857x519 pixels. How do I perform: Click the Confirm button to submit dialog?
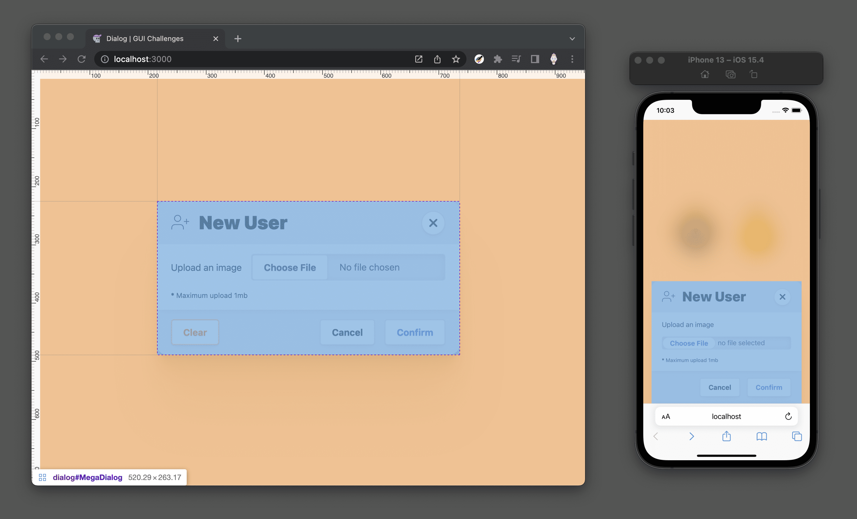coord(414,332)
